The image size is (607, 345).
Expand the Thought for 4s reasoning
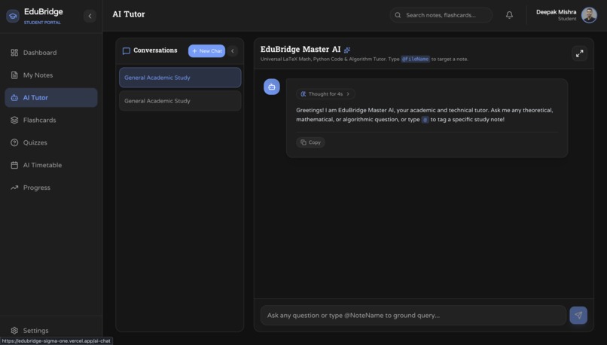click(325, 93)
